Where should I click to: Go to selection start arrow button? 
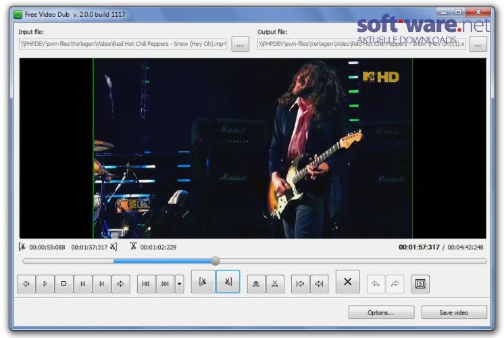tap(300, 284)
